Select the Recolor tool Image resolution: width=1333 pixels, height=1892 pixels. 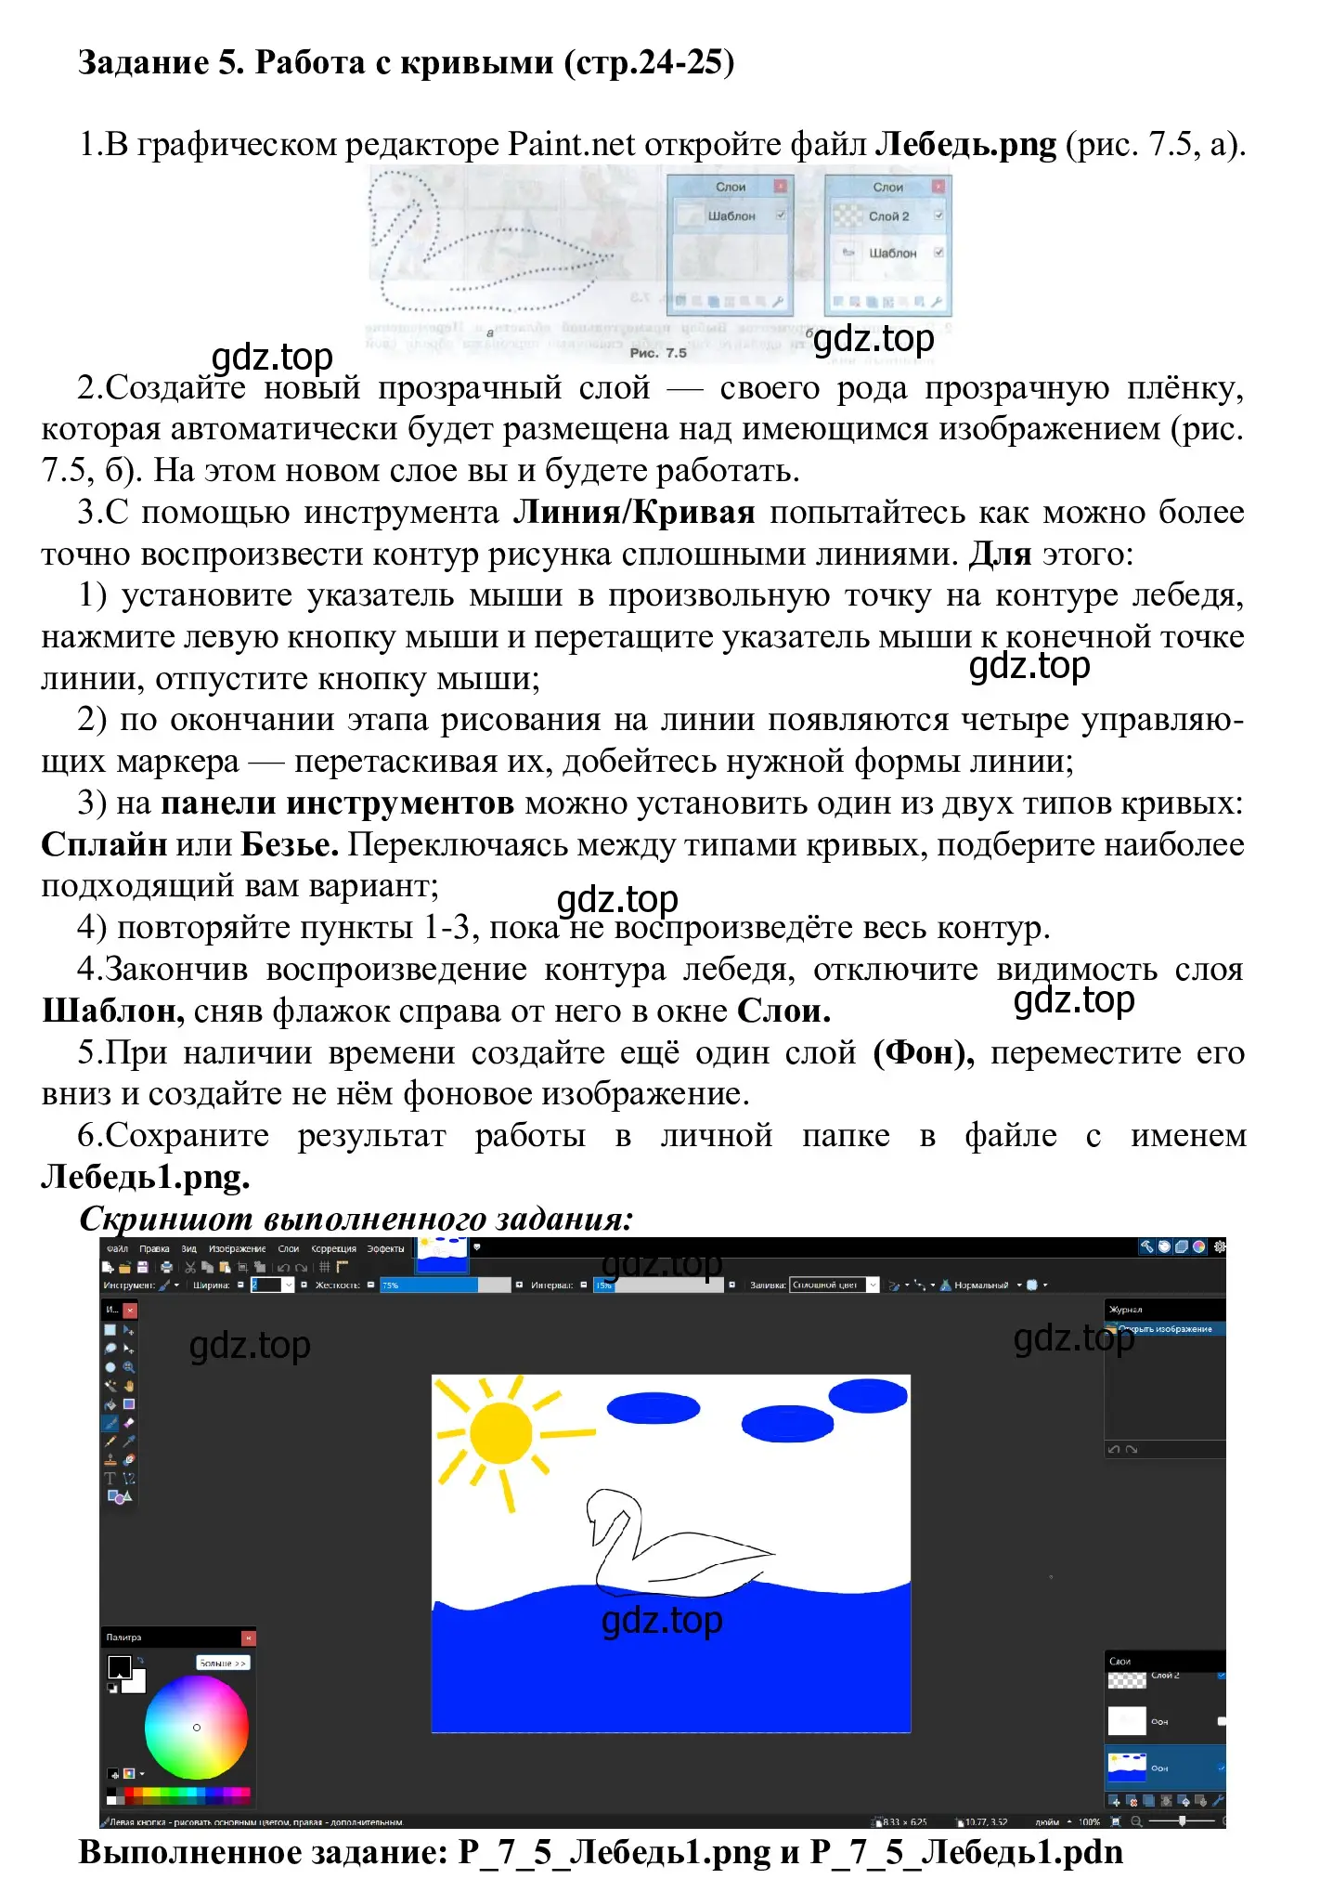point(129,1460)
